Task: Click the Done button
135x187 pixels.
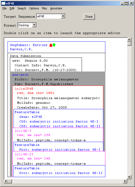Action: tap(89, 17)
